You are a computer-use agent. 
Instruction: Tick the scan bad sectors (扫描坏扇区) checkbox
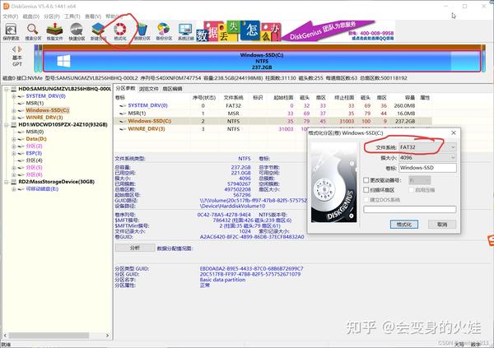pyautogui.click(x=366, y=190)
